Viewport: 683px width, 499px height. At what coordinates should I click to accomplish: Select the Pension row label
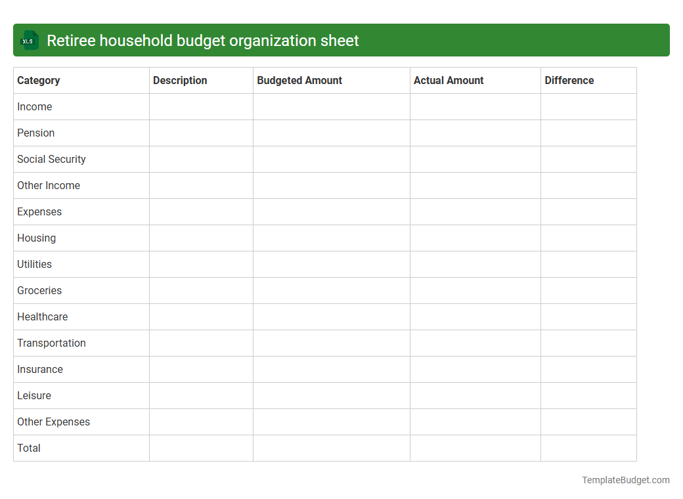[35, 133]
